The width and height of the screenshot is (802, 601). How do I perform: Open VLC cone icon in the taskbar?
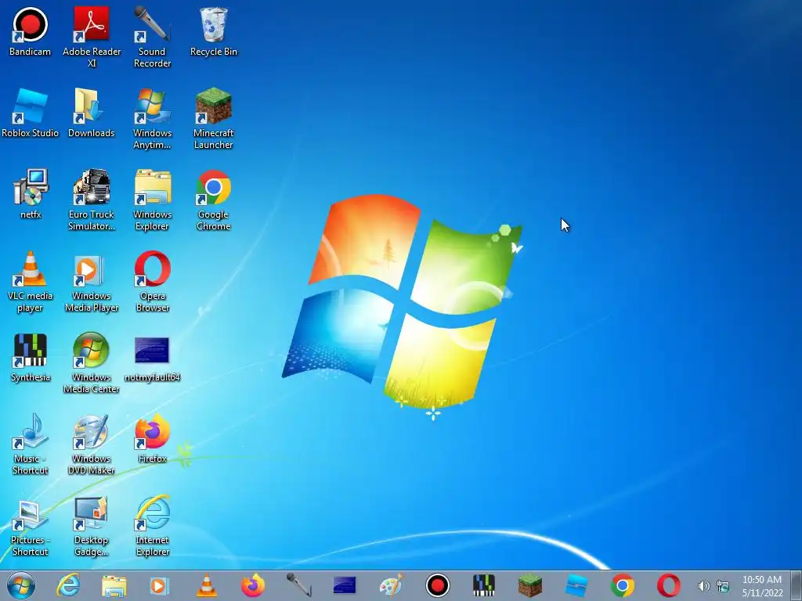pyautogui.click(x=207, y=585)
